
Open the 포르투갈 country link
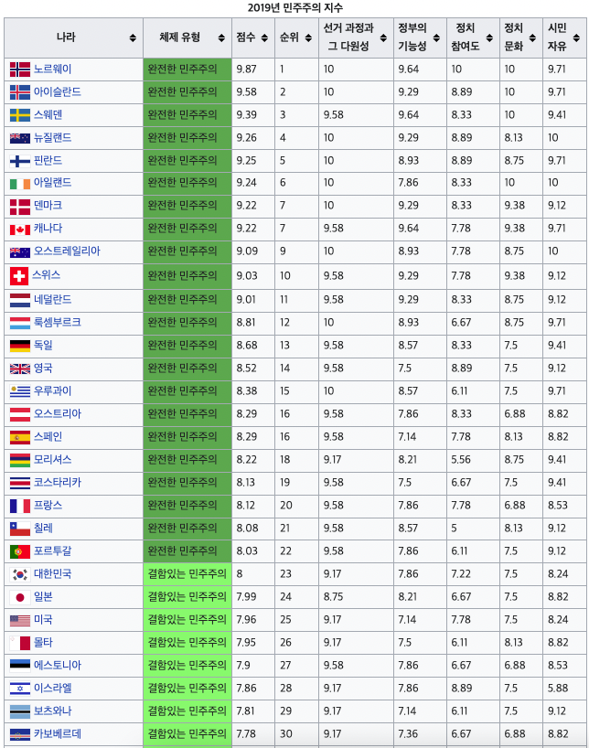coord(52,551)
